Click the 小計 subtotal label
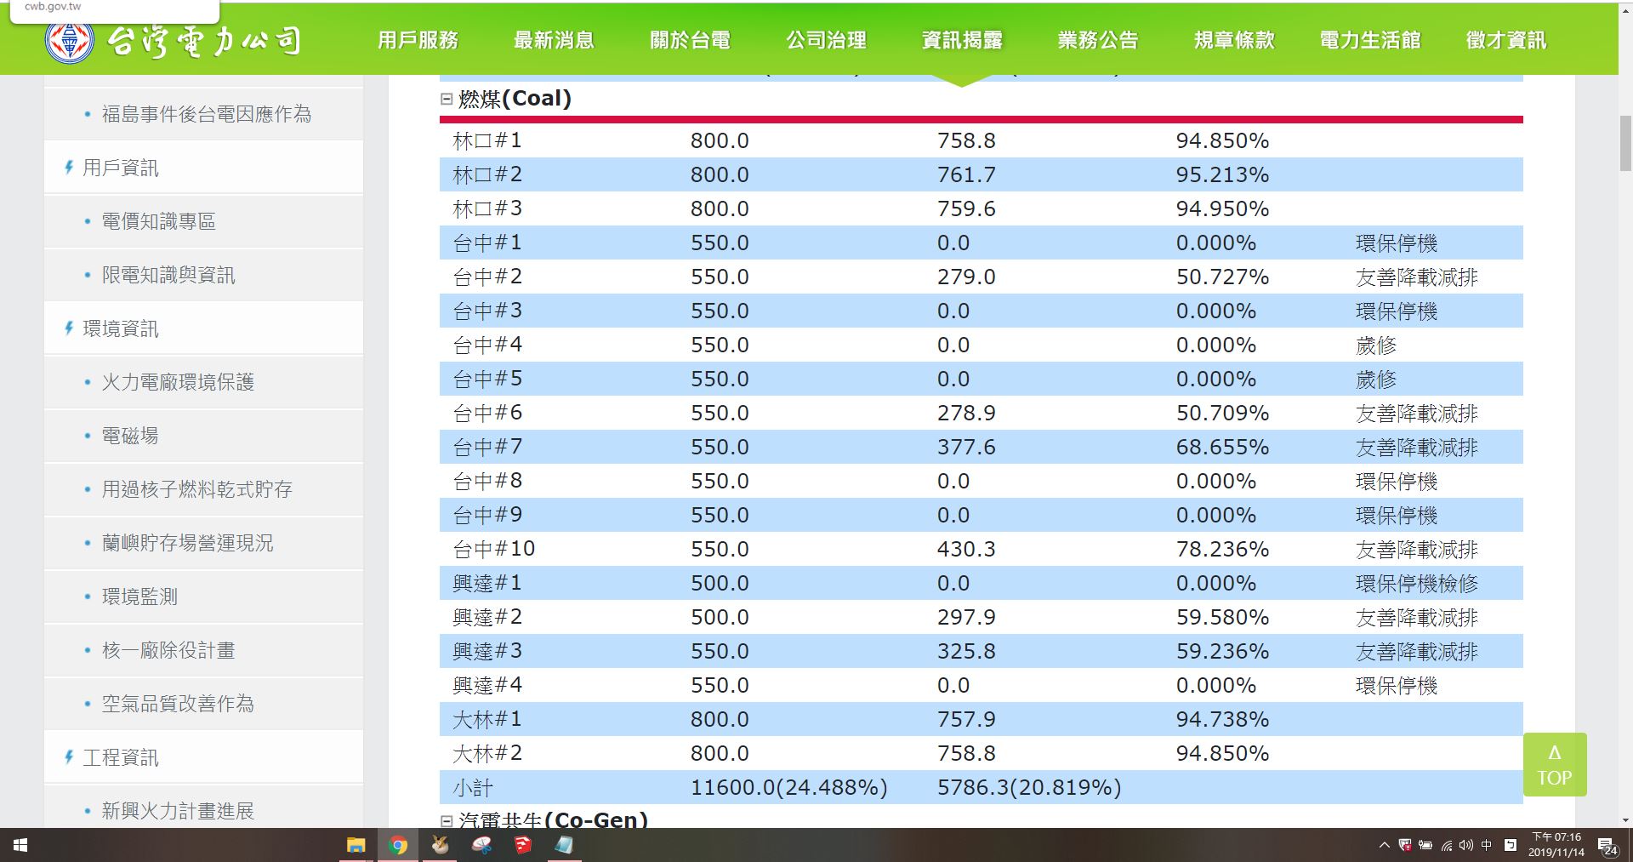This screenshot has height=862, width=1633. click(x=473, y=787)
